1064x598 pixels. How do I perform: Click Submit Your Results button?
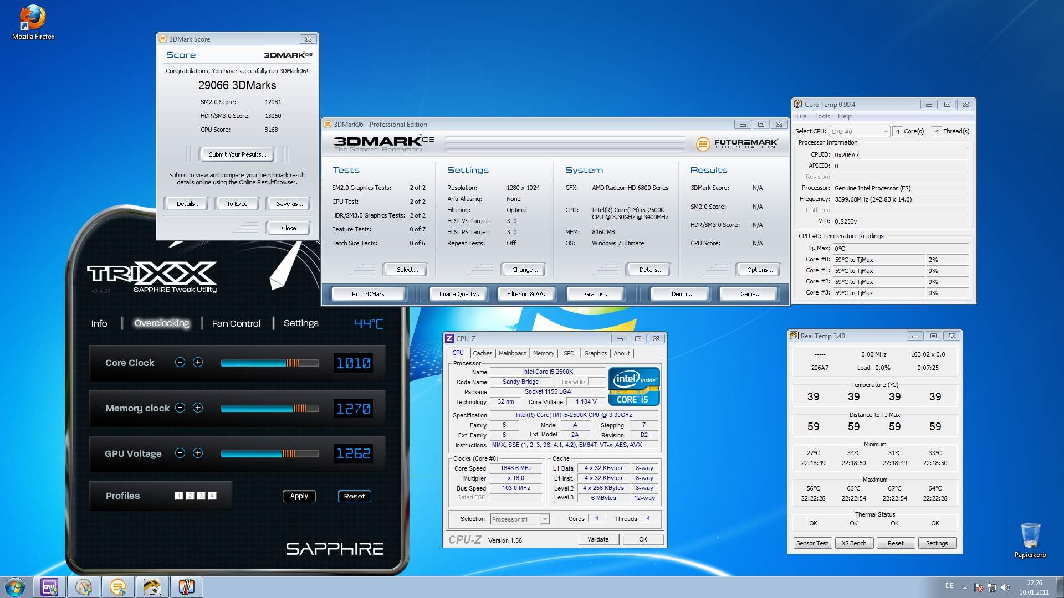[238, 154]
